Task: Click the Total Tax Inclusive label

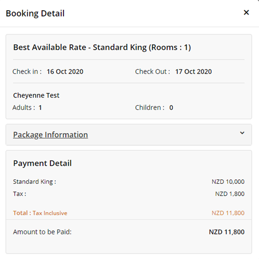Action: 40,213
